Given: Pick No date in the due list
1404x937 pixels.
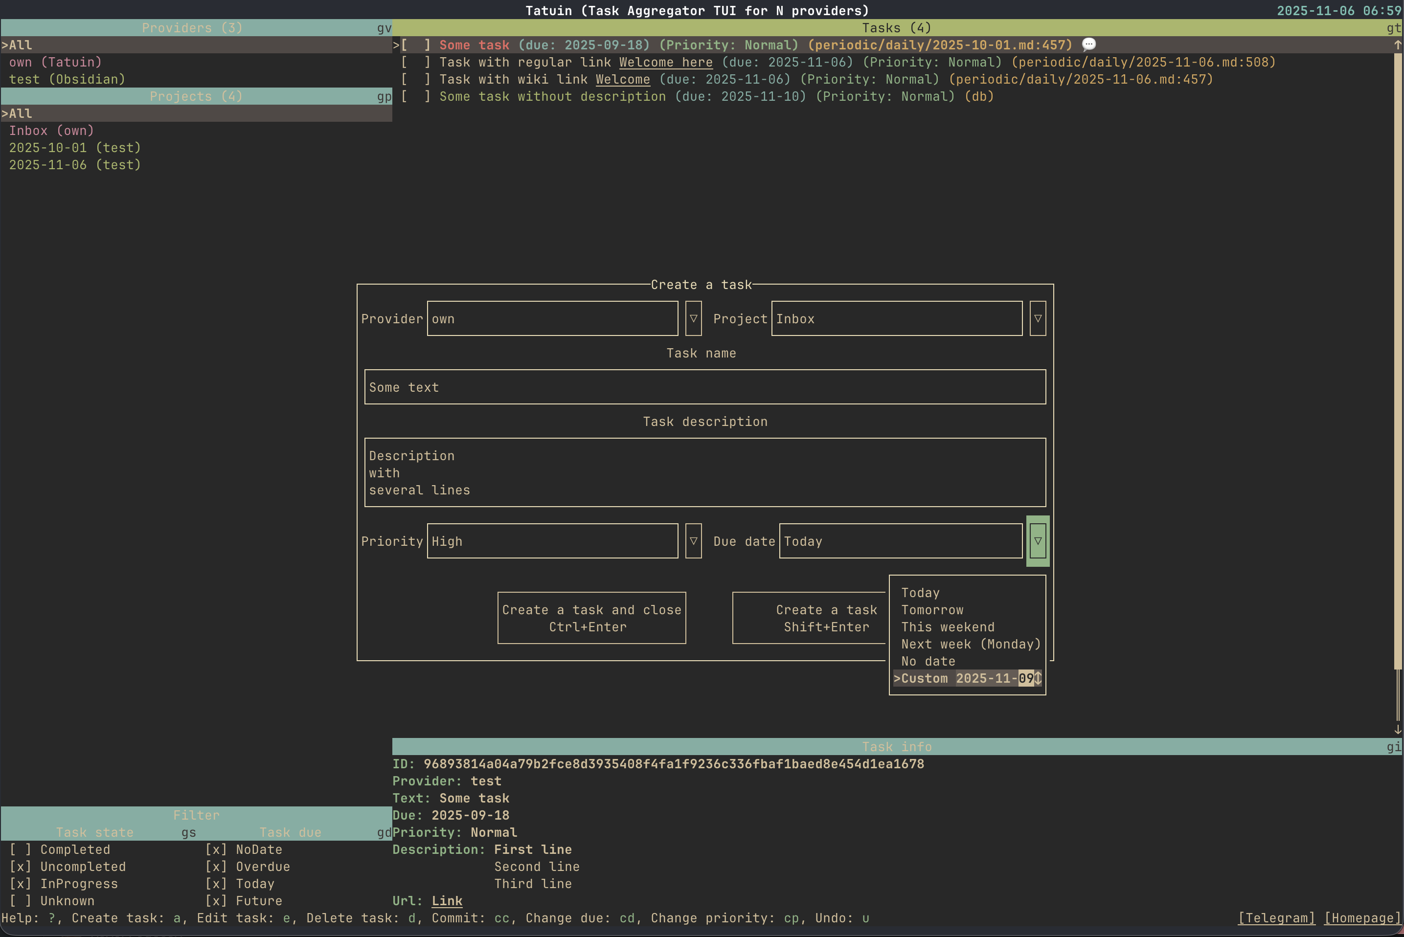Looking at the screenshot, I should 928,662.
